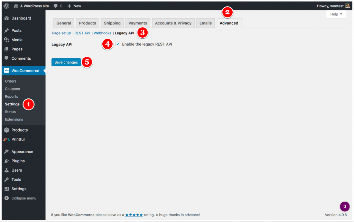Open the Printful menu icon
This screenshot has width=354, height=222.
[6, 139]
